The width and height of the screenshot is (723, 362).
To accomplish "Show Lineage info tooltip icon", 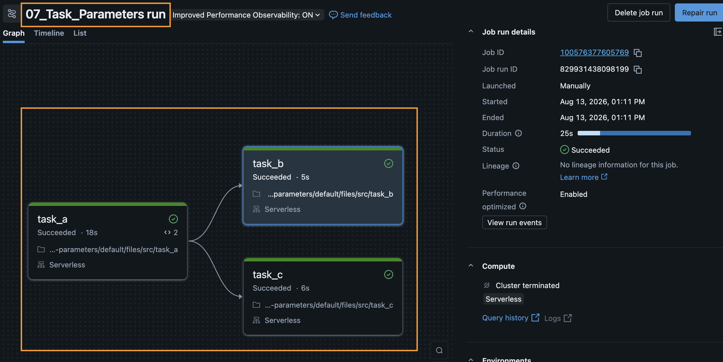I will [x=516, y=166].
